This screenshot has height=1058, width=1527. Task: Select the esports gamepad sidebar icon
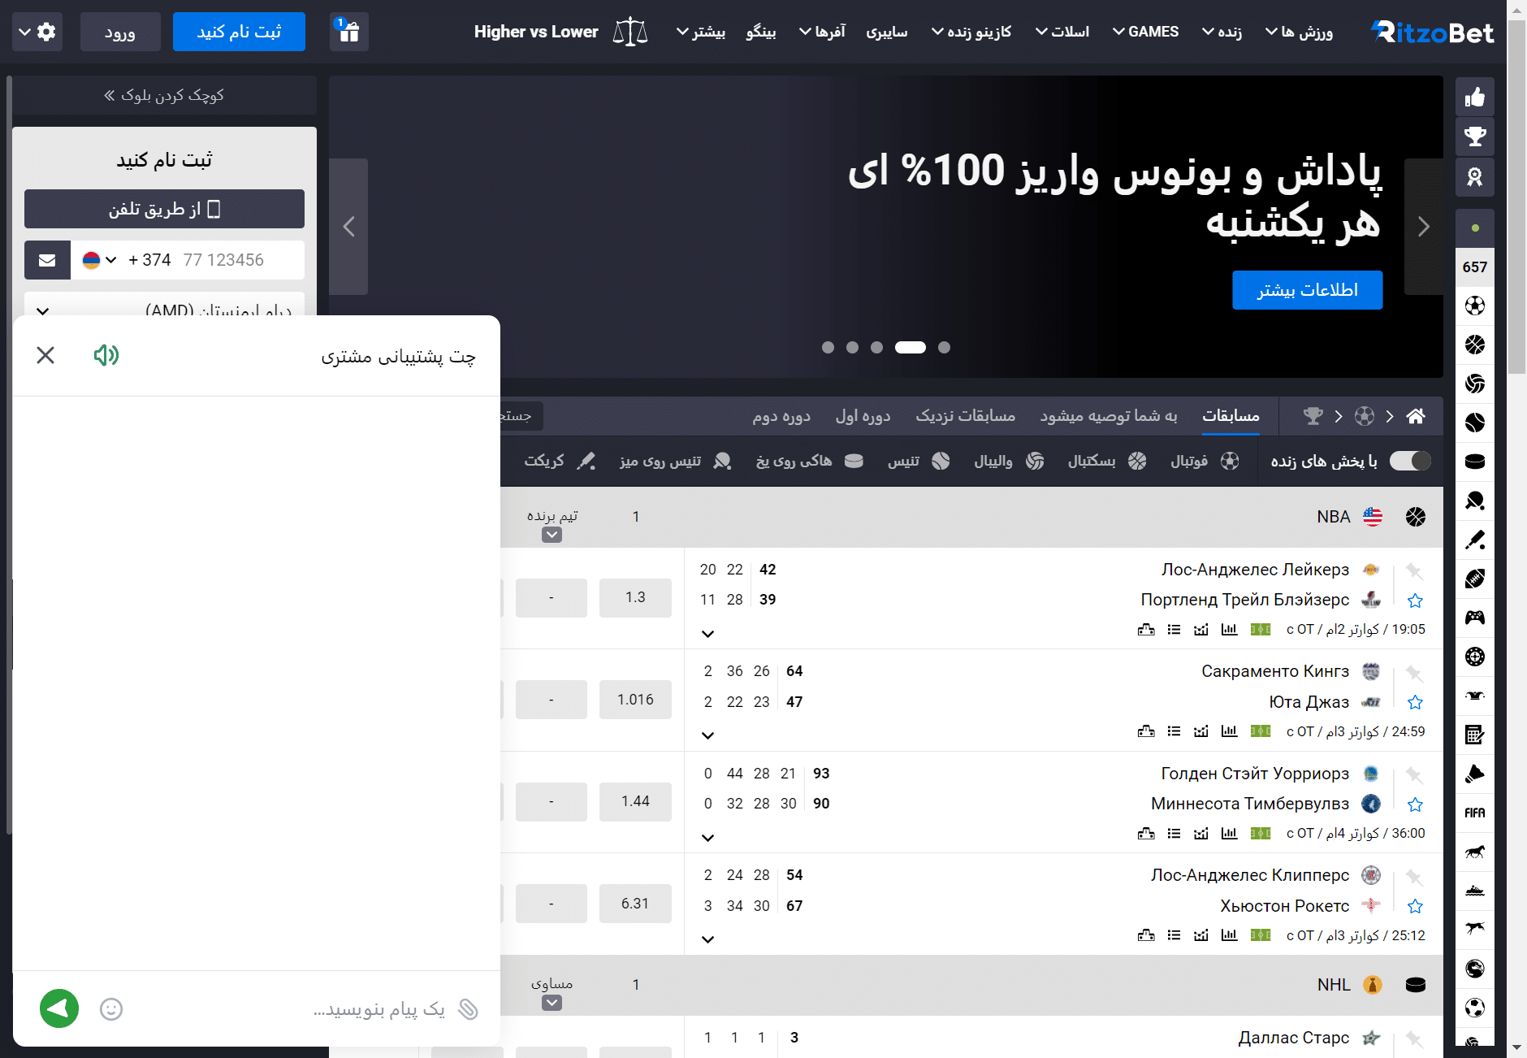coord(1475,618)
